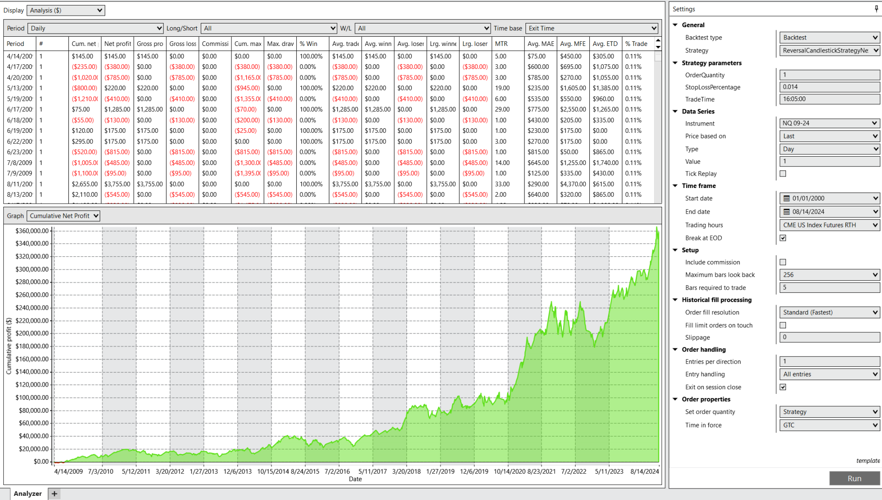
Task: Open the Graph Cumulative Net Profit dropdown
Action: point(63,216)
